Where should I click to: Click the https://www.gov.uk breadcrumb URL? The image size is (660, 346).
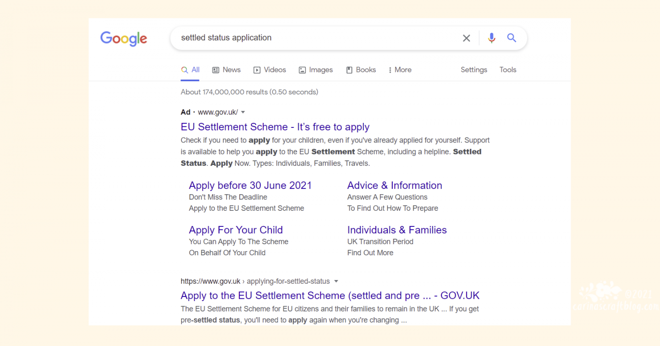click(x=210, y=281)
